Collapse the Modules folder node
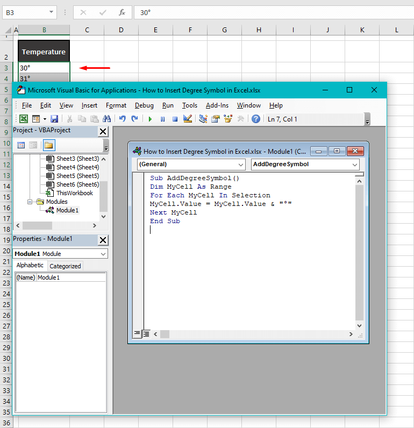 tap(30, 202)
